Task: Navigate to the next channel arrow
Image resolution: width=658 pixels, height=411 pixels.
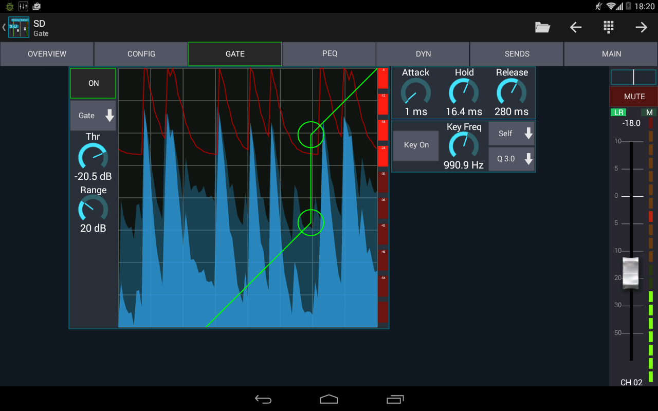Action: point(641,27)
